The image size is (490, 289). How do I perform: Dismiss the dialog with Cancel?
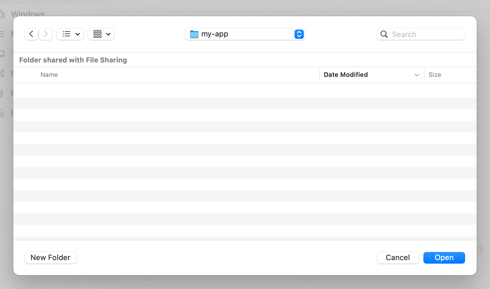point(398,257)
